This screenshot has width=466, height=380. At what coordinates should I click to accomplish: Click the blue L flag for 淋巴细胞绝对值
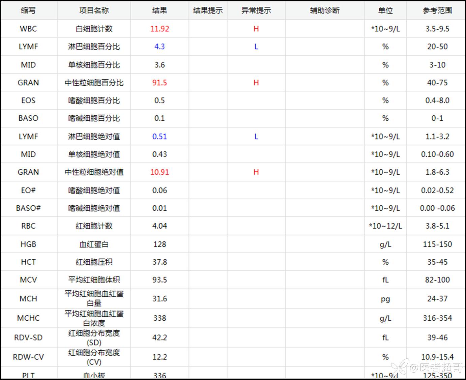click(256, 137)
